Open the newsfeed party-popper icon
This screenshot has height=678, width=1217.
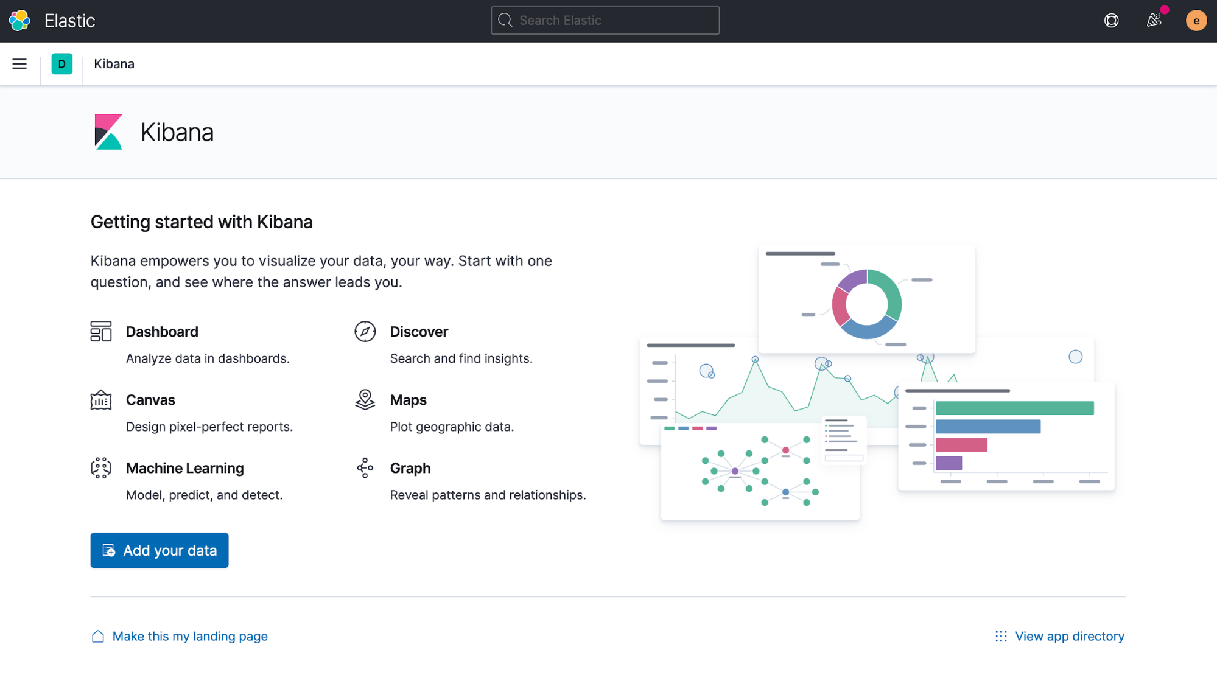coord(1154,20)
